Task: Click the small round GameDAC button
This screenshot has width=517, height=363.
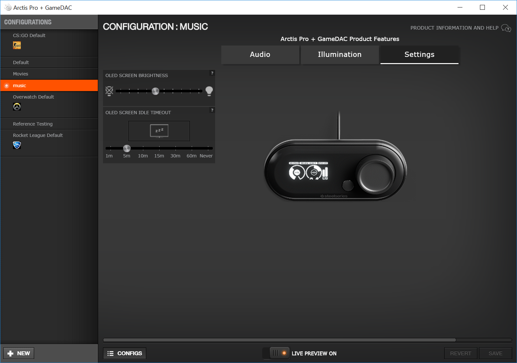Action: point(348,185)
